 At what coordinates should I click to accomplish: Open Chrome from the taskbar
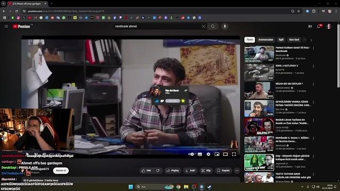(178, 187)
